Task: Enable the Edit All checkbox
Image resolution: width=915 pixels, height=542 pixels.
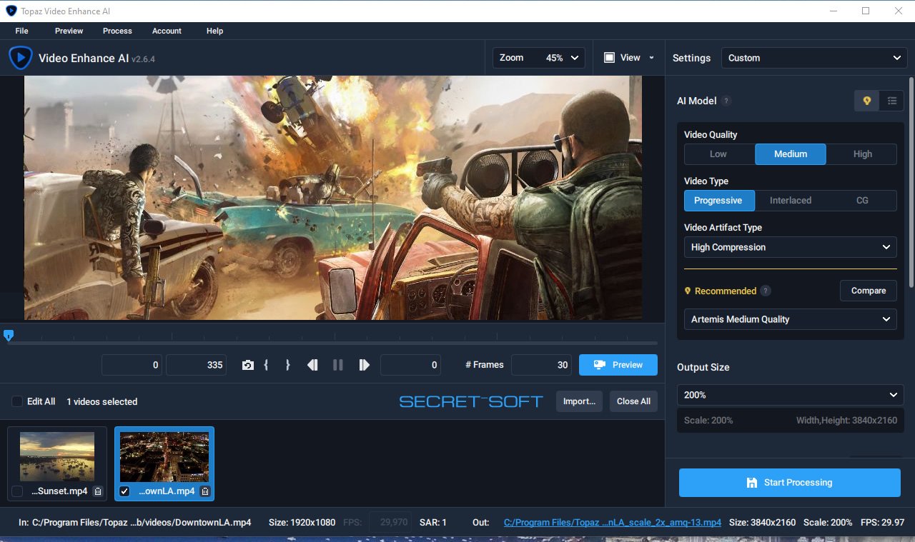Action: (17, 401)
